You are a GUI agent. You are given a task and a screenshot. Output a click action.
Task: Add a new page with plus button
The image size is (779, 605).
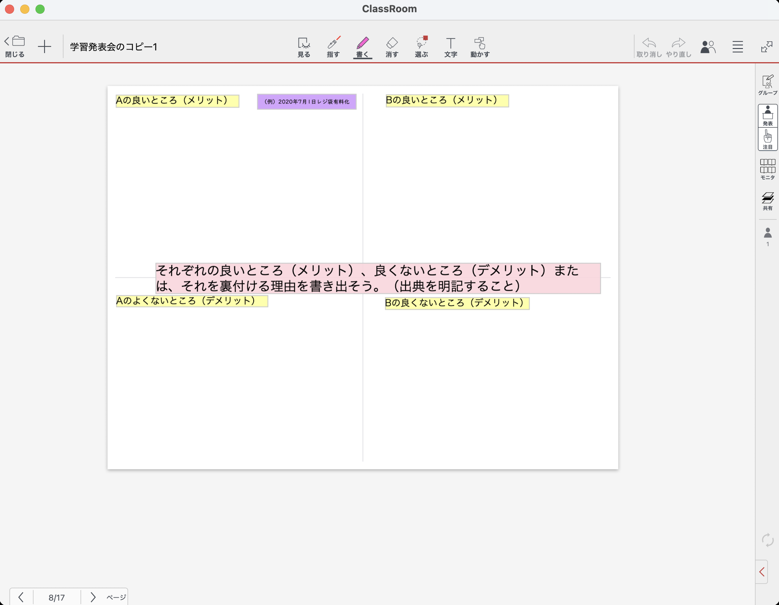(45, 47)
